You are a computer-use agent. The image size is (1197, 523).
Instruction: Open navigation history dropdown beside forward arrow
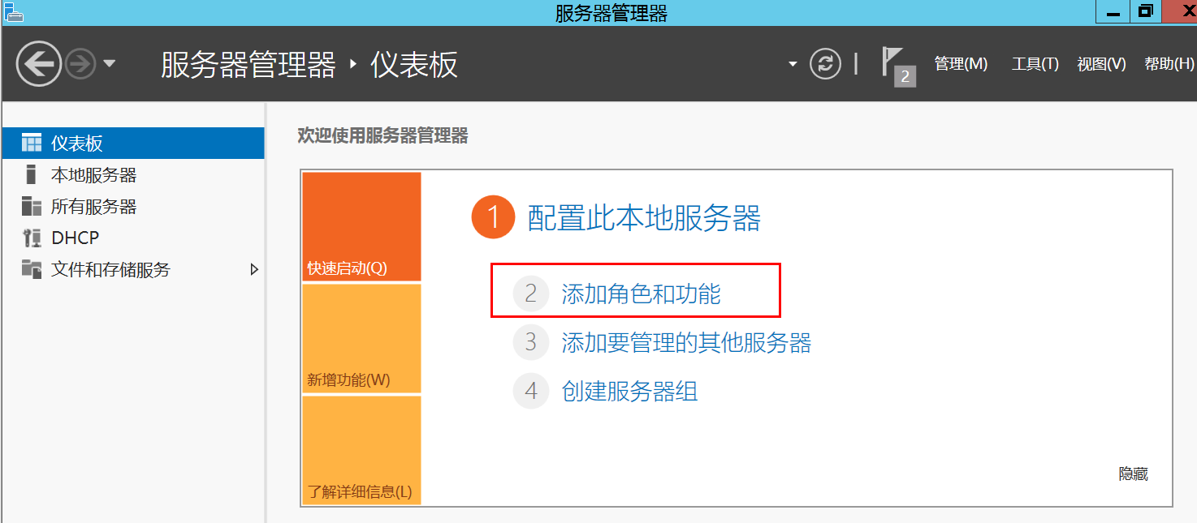click(x=110, y=64)
